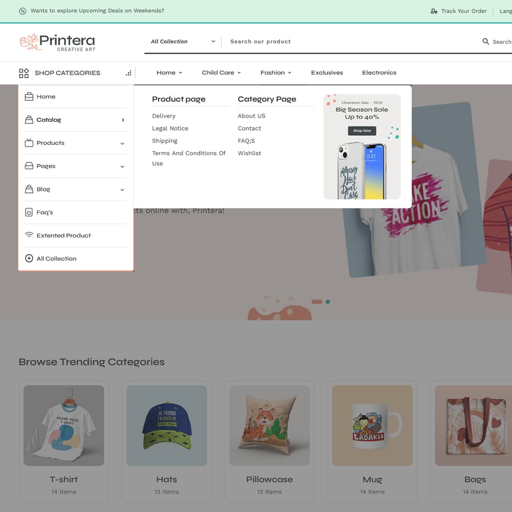Open the All Collection search dropdown
Screen dimensions: 512x512
pyautogui.click(x=183, y=41)
